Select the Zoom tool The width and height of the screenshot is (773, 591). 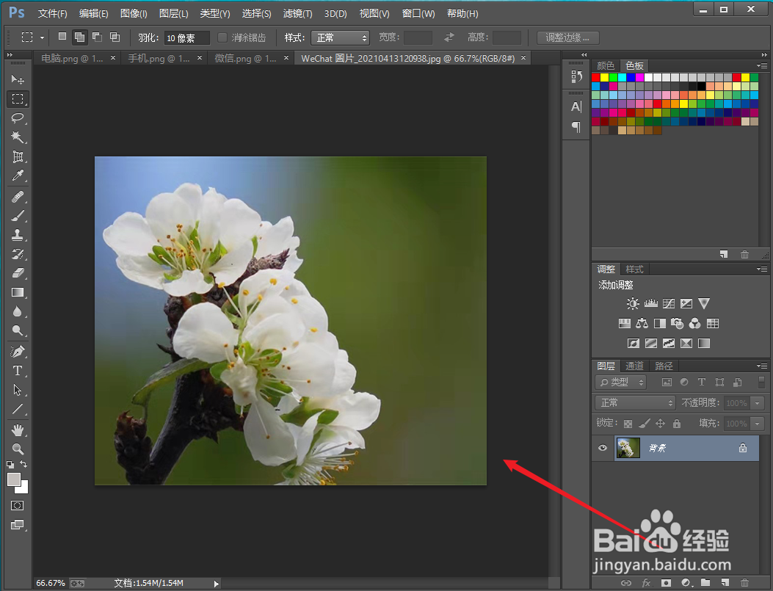pos(18,449)
